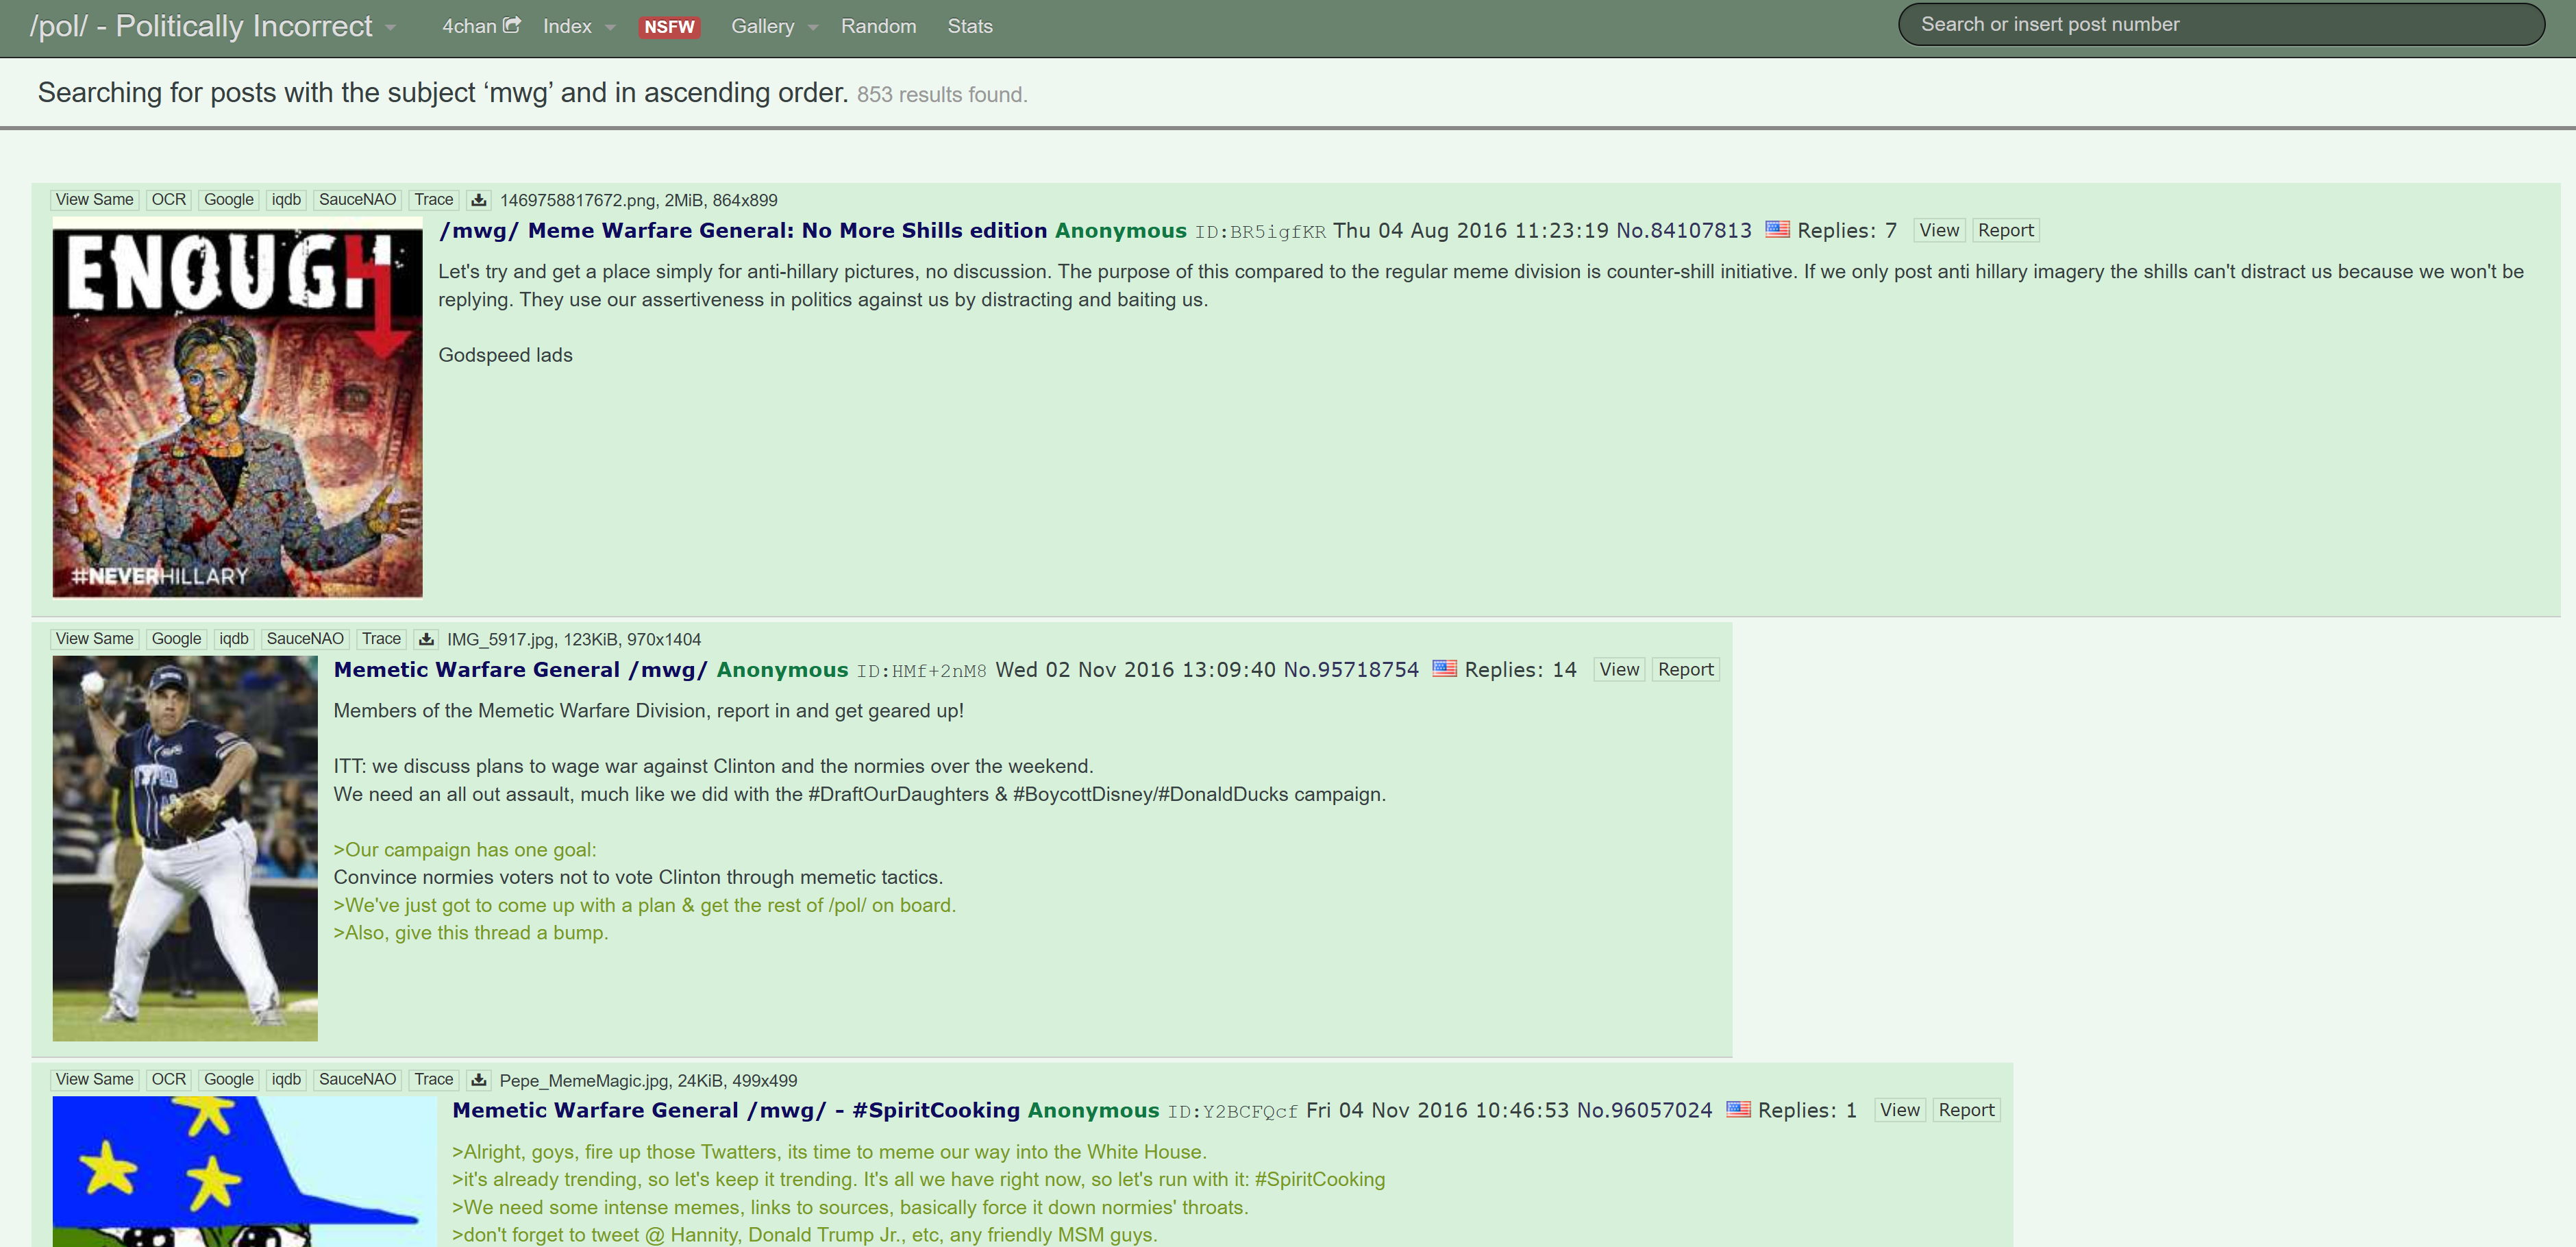
Task: Run SauceNAO search for IMG_5917.jpg
Action: 305,639
